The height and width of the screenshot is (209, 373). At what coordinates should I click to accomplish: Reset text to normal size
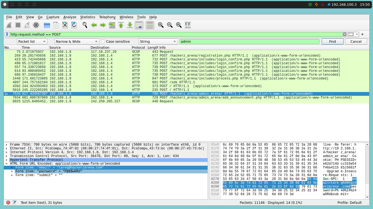[x=179, y=25]
